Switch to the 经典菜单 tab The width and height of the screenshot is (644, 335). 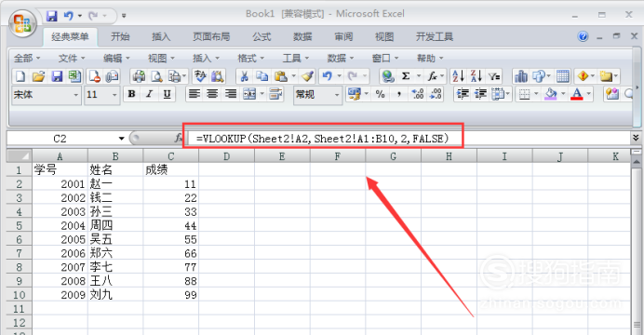pos(70,36)
